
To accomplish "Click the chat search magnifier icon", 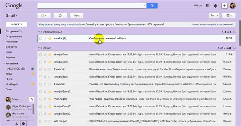I will pyautogui.click(x=32, y=100).
